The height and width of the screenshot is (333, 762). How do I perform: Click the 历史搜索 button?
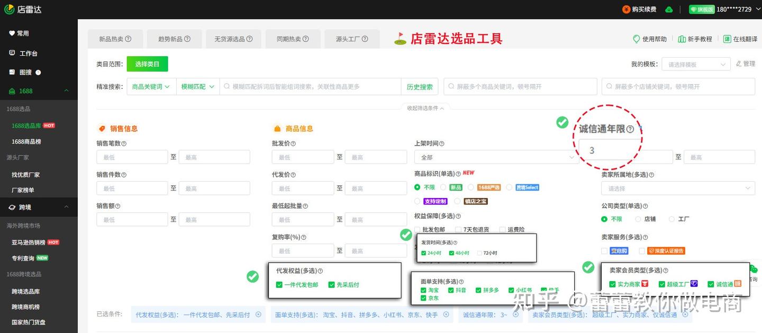point(420,87)
